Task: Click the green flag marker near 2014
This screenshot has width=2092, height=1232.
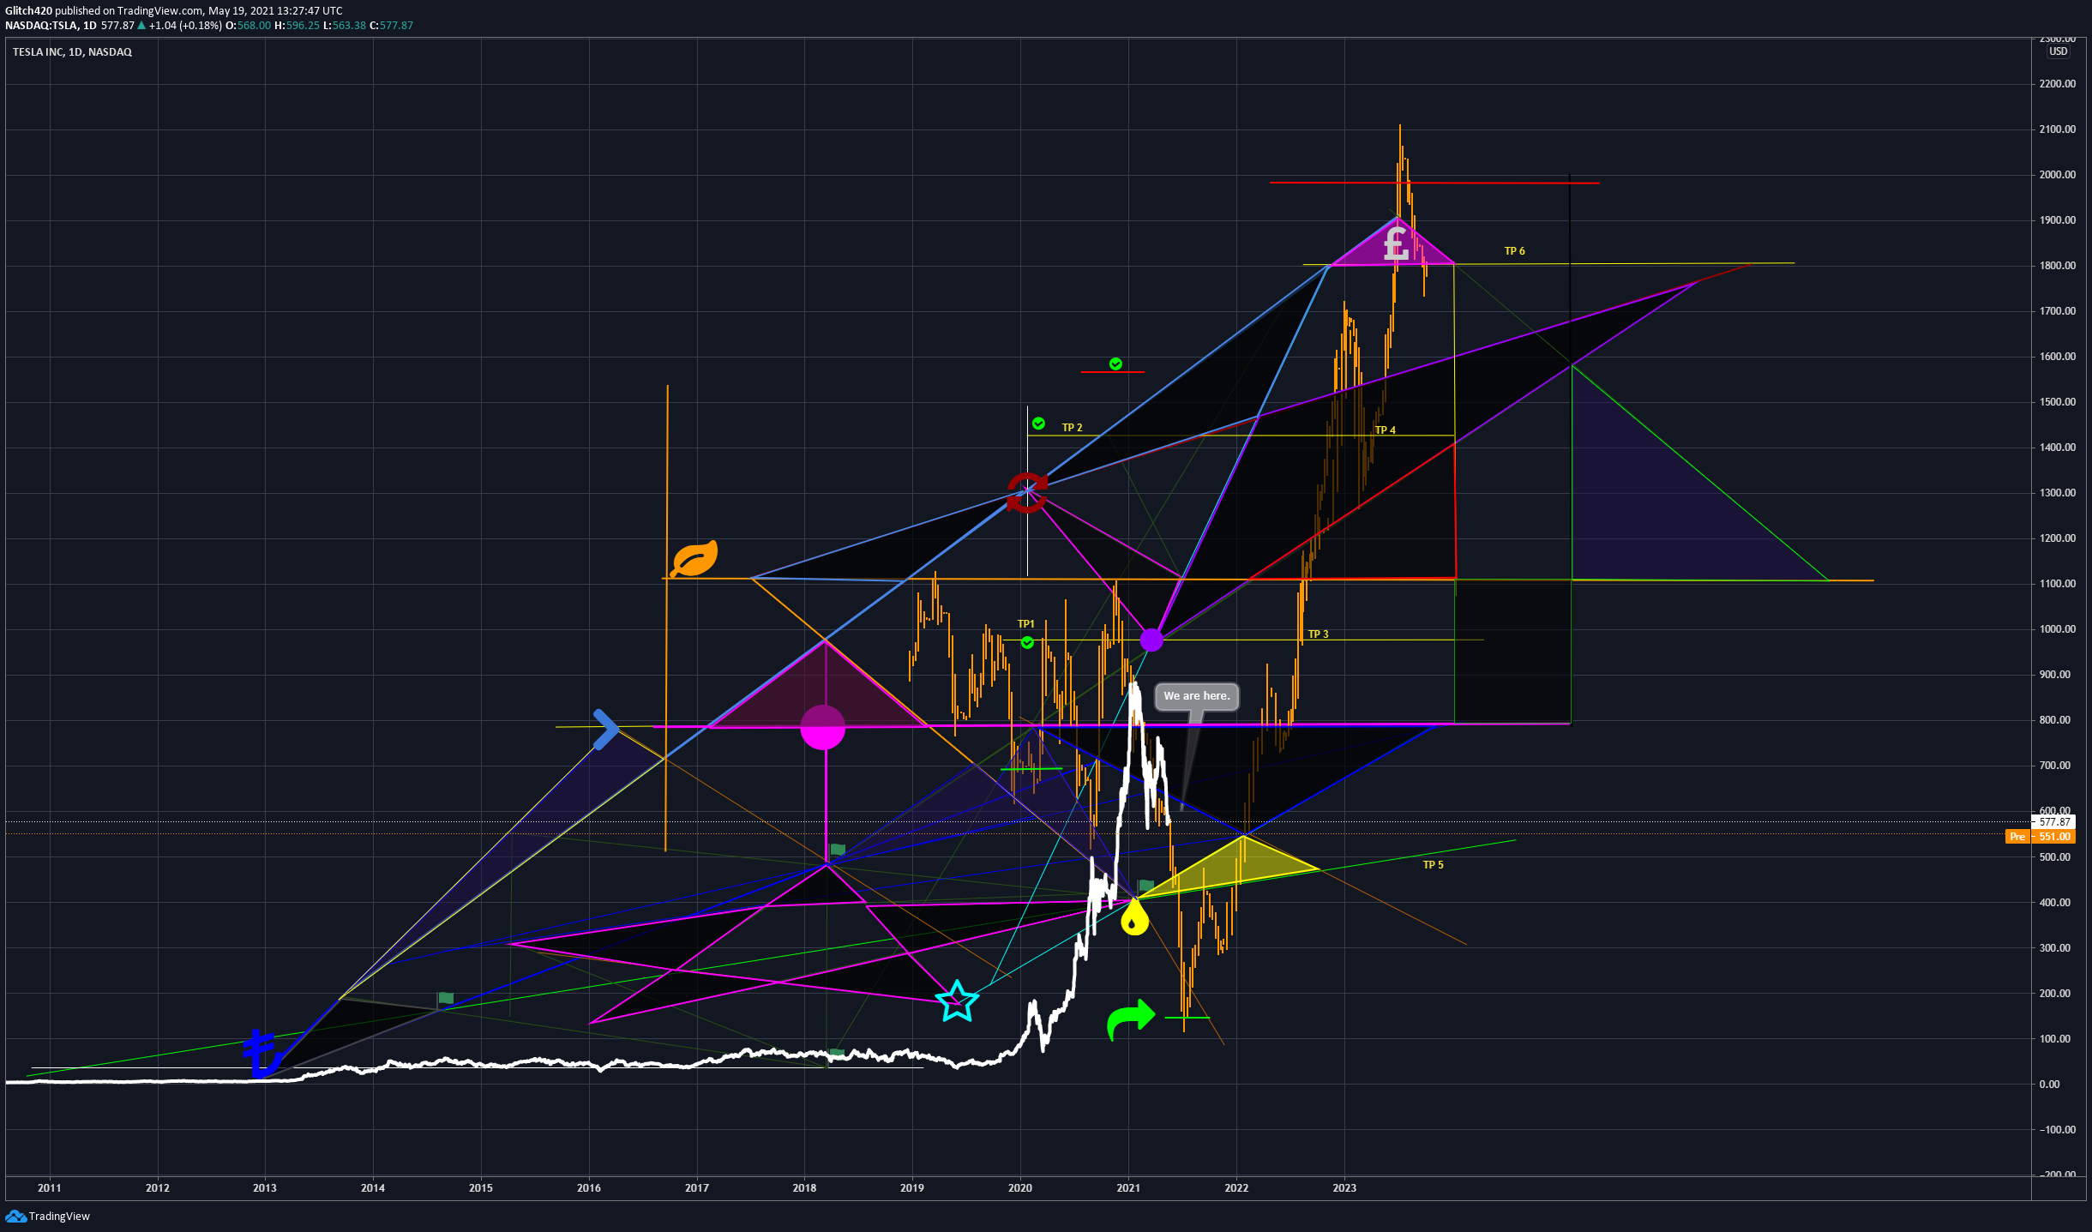Action: [445, 998]
